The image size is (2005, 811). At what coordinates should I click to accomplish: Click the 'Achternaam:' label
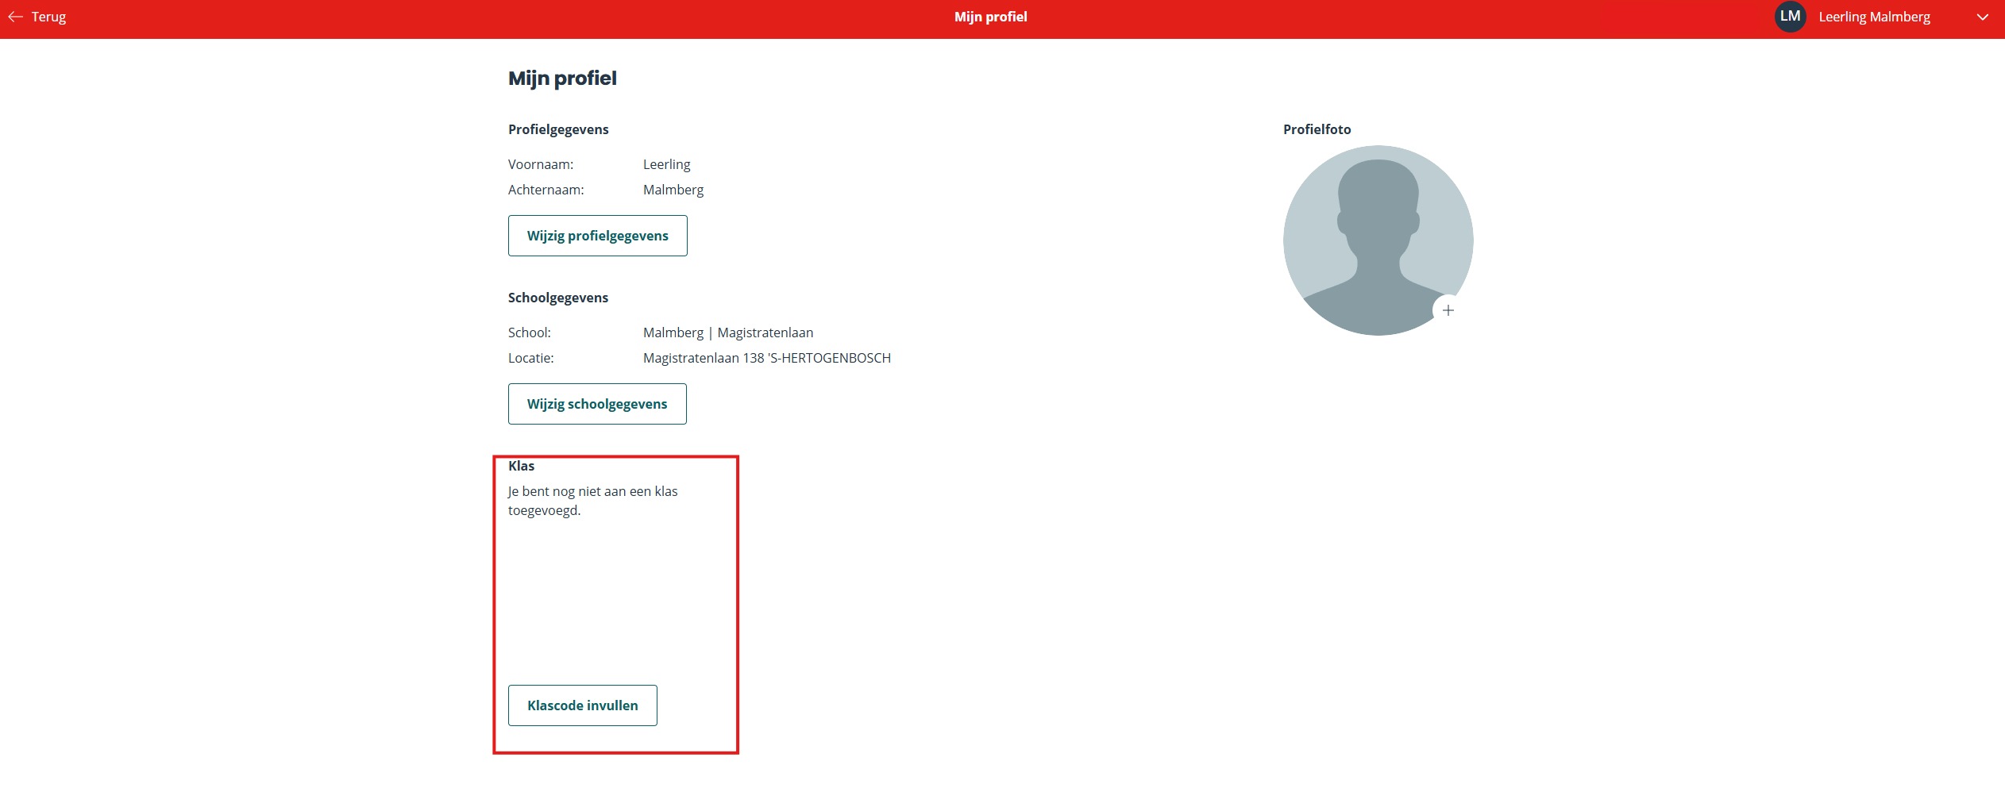coord(546,190)
